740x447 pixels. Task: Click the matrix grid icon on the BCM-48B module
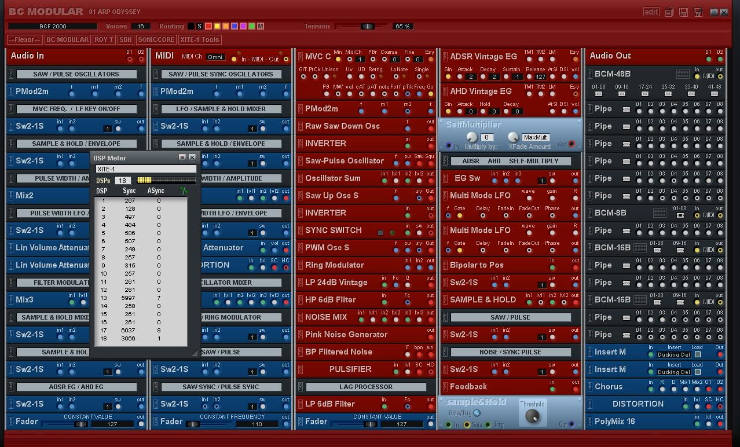click(683, 75)
